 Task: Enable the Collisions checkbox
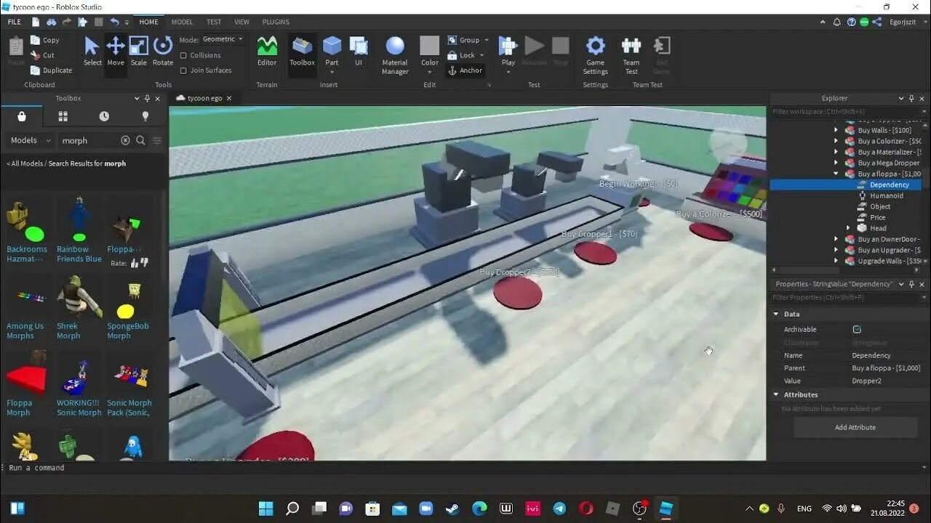[183, 55]
